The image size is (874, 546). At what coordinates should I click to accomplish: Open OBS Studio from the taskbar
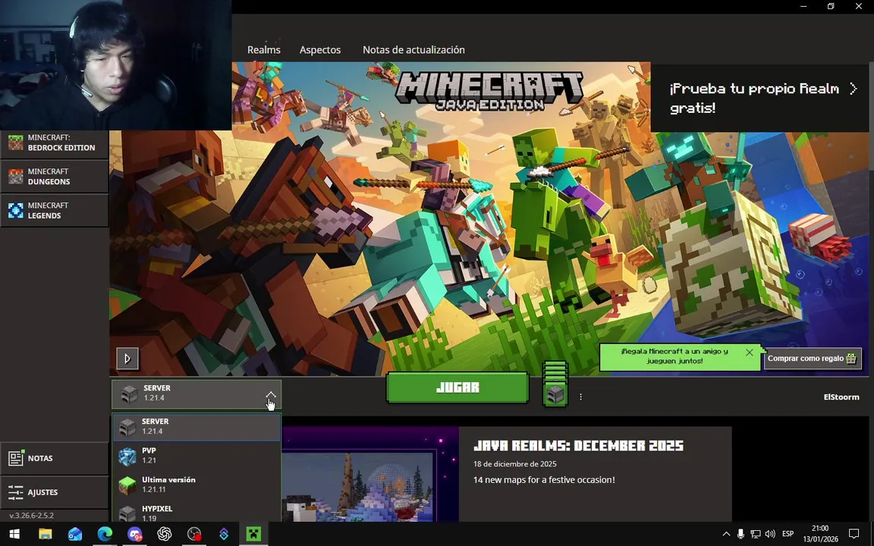194,534
